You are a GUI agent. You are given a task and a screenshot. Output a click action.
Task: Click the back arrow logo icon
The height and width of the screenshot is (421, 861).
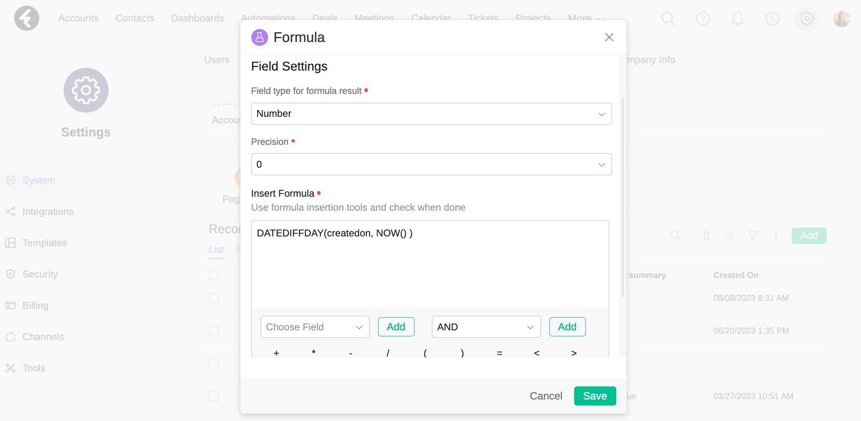click(27, 18)
